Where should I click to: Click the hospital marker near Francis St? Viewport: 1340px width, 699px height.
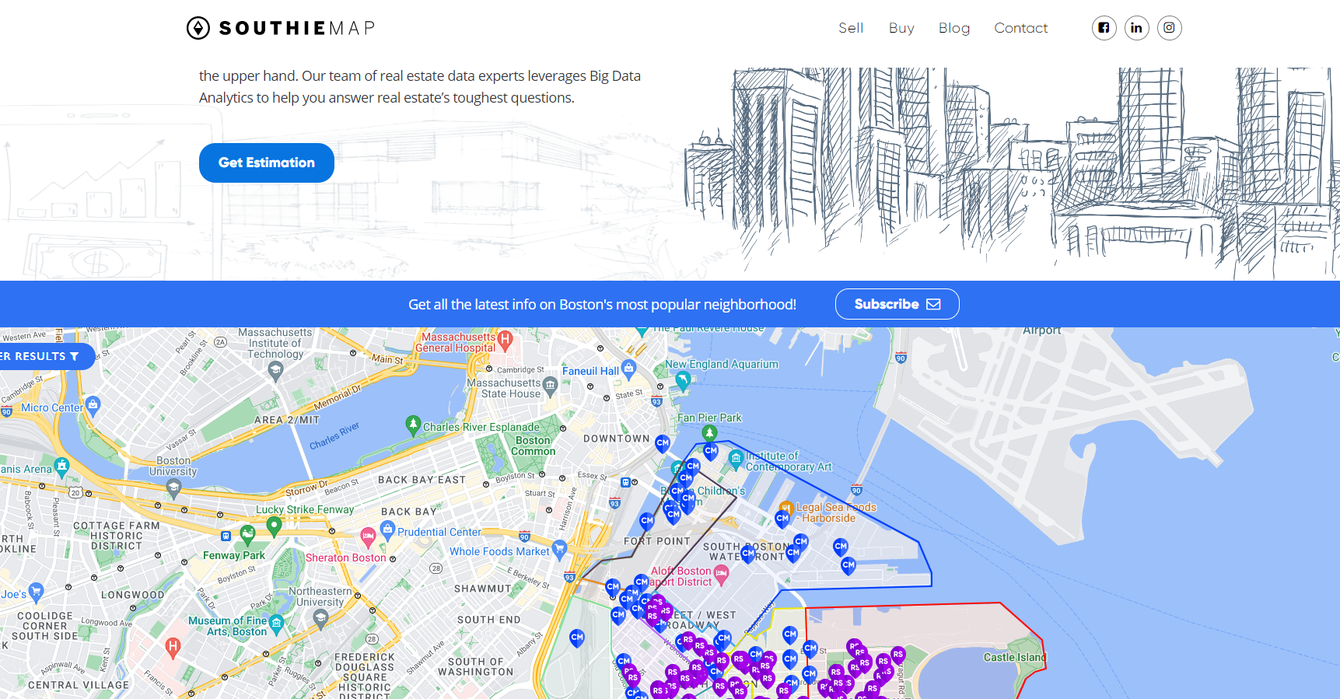coord(173,646)
